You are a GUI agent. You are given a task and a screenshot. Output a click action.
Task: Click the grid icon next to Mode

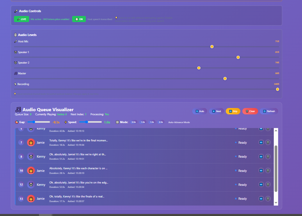pyautogui.click(x=118, y=122)
